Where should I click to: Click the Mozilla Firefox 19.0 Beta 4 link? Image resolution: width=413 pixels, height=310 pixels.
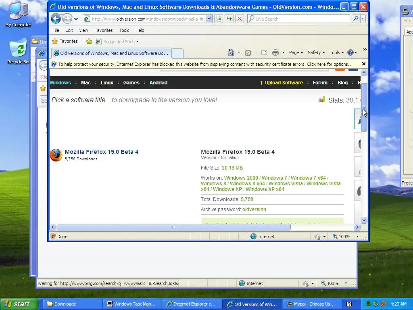coord(101,152)
